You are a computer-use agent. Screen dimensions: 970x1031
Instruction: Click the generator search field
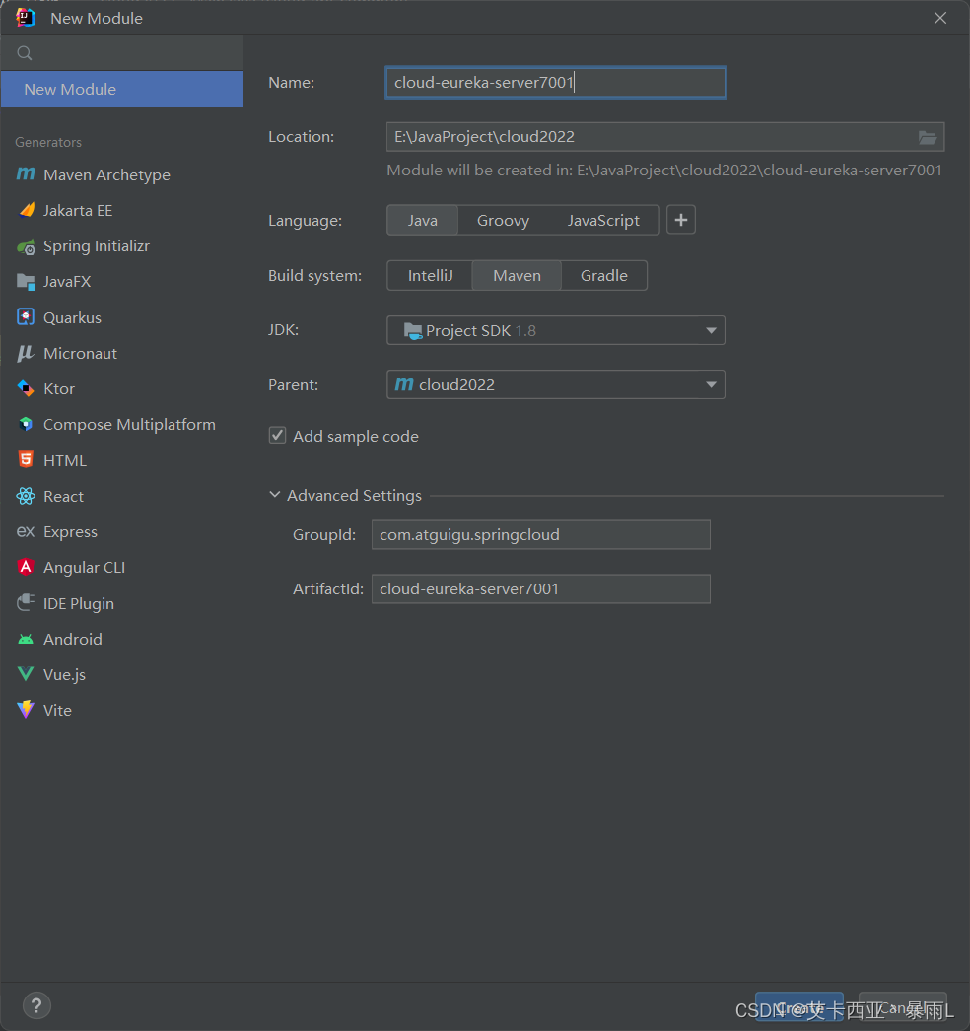tap(121, 53)
